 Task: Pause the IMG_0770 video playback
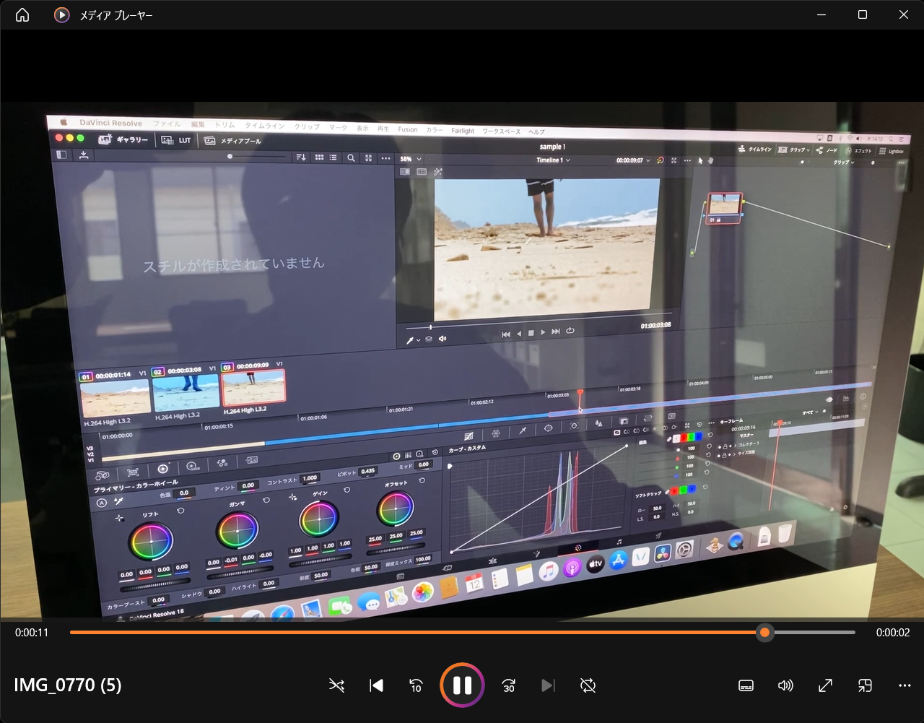(462, 685)
